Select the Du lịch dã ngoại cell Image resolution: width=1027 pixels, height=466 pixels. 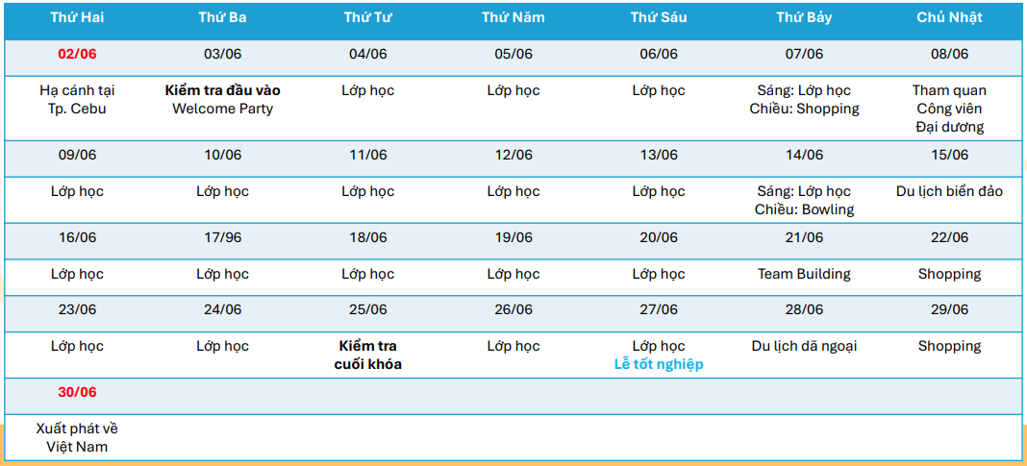click(x=804, y=346)
